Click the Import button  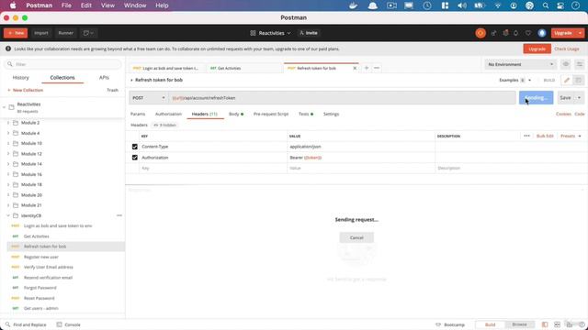[40, 33]
